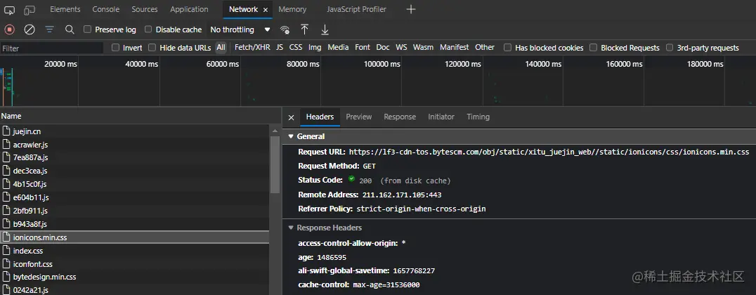This screenshot has width=756, height=295.
Task: Select the iconfont.css request
Action: (134, 264)
